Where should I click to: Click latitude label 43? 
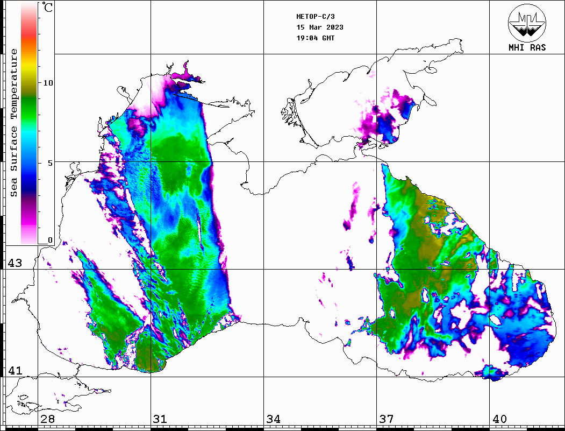[x=15, y=263]
